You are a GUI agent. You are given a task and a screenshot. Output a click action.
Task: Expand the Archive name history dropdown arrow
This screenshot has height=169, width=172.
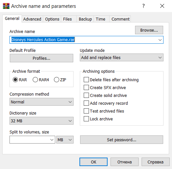pos(160,40)
